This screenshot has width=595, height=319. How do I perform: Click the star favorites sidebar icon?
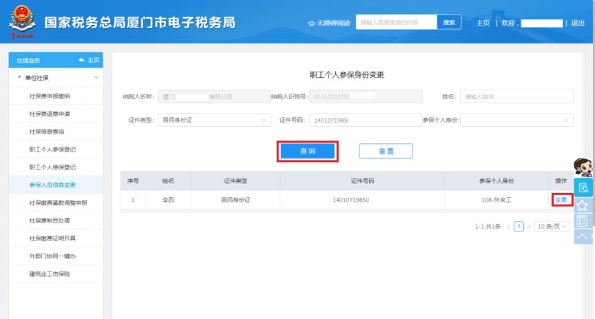[583, 205]
